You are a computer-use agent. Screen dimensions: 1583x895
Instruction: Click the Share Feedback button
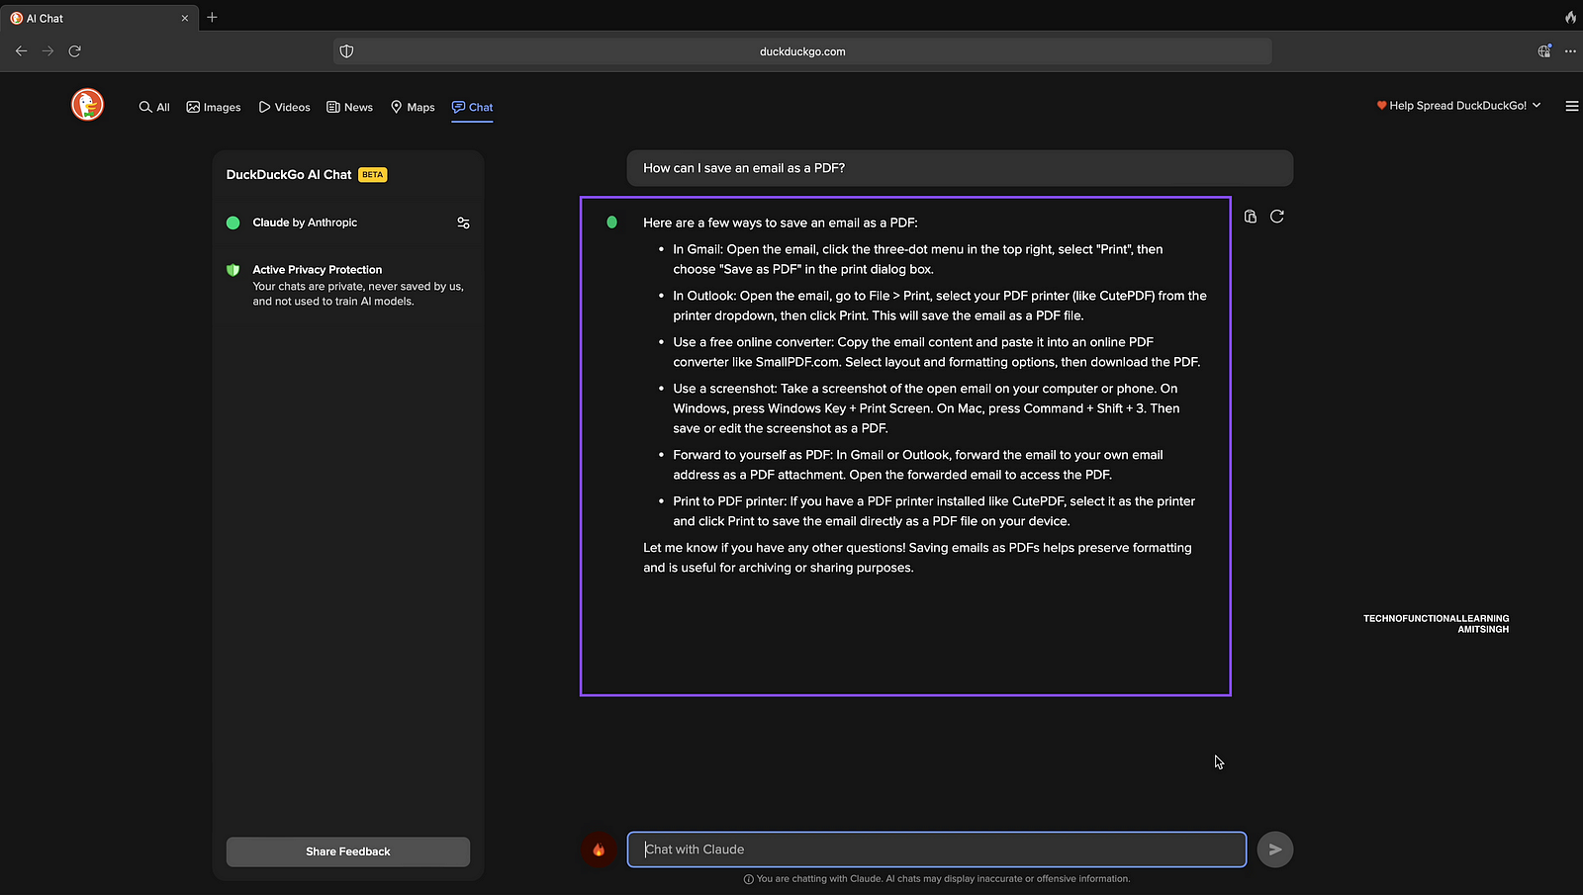[348, 851]
